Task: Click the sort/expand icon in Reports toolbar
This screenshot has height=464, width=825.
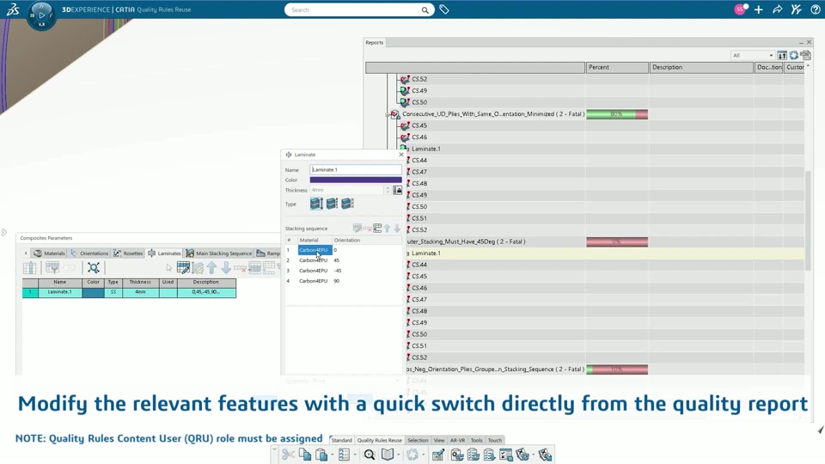Action: [782, 55]
